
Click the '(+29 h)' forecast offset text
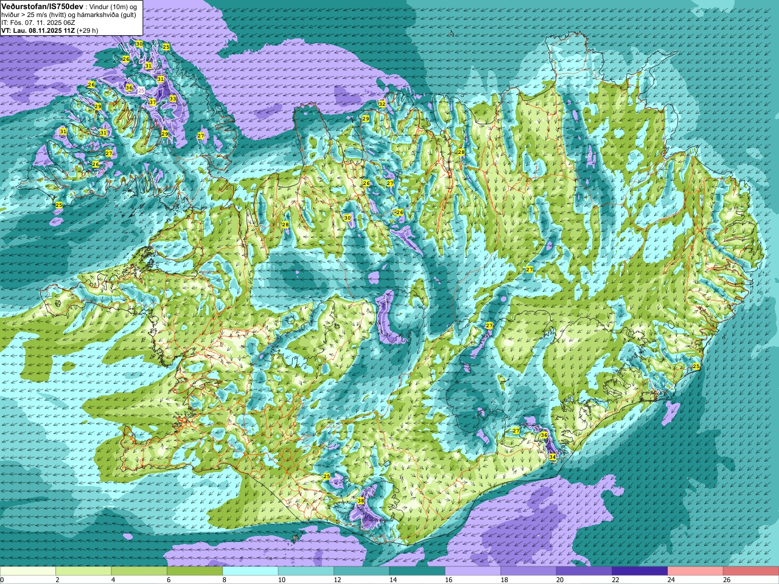pyautogui.click(x=88, y=30)
